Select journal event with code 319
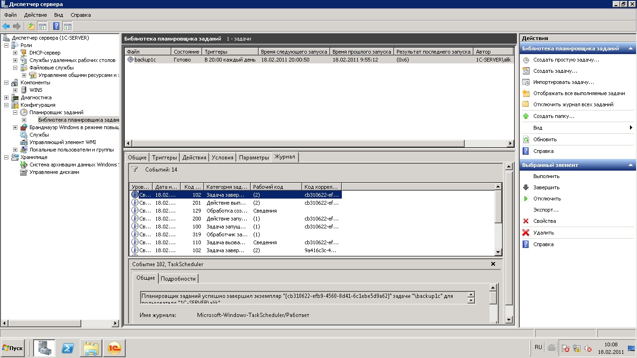 pyautogui.click(x=235, y=234)
